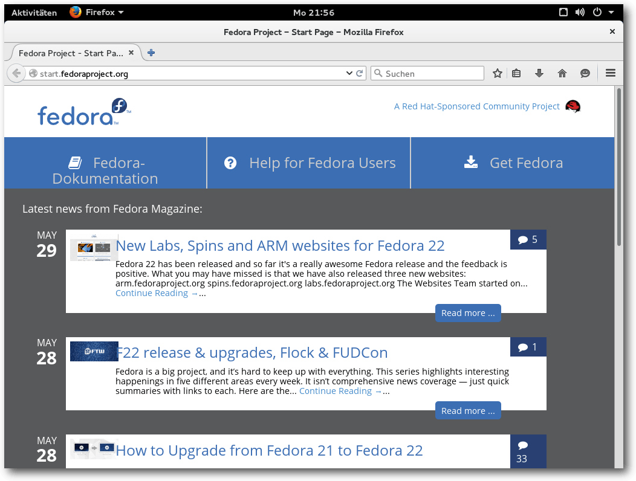This screenshot has width=636, height=481.
Task: Click Continue Reading in the Labs article
Action: (157, 293)
